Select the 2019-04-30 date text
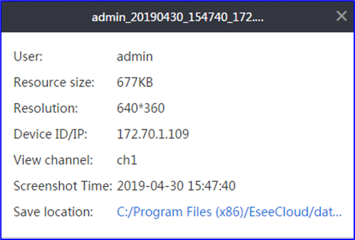355x240 pixels. [x=150, y=186]
